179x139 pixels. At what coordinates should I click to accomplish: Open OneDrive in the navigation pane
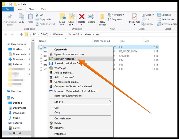click(x=17, y=91)
